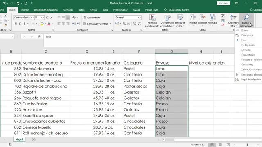Select Ir a Especial... menu entry
Image resolution: width=262 pixels, height=147 pixels.
pyautogui.click(x=248, y=45)
